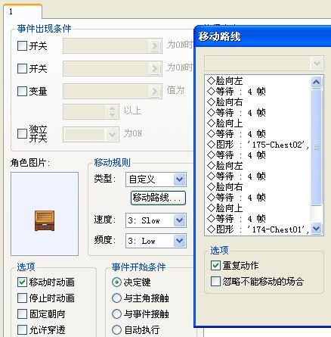
Task: Check the 停止时动画 option
Action: click(x=22, y=298)
